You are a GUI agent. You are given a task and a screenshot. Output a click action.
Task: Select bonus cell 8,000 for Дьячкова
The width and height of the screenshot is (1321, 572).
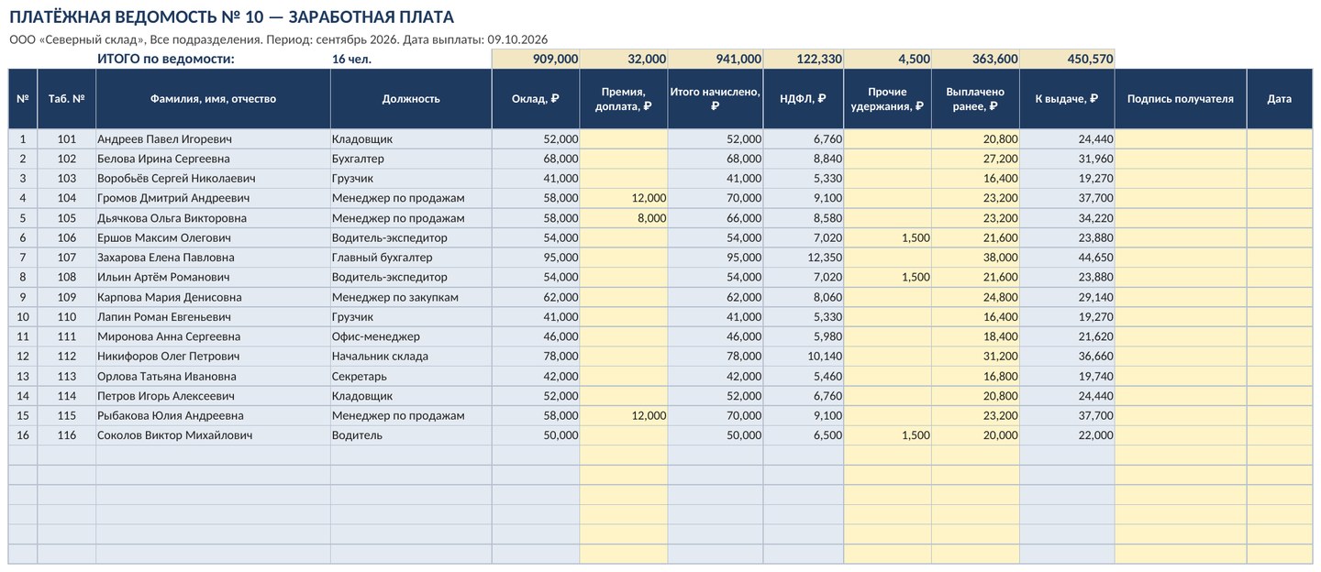tap(624, 218)
